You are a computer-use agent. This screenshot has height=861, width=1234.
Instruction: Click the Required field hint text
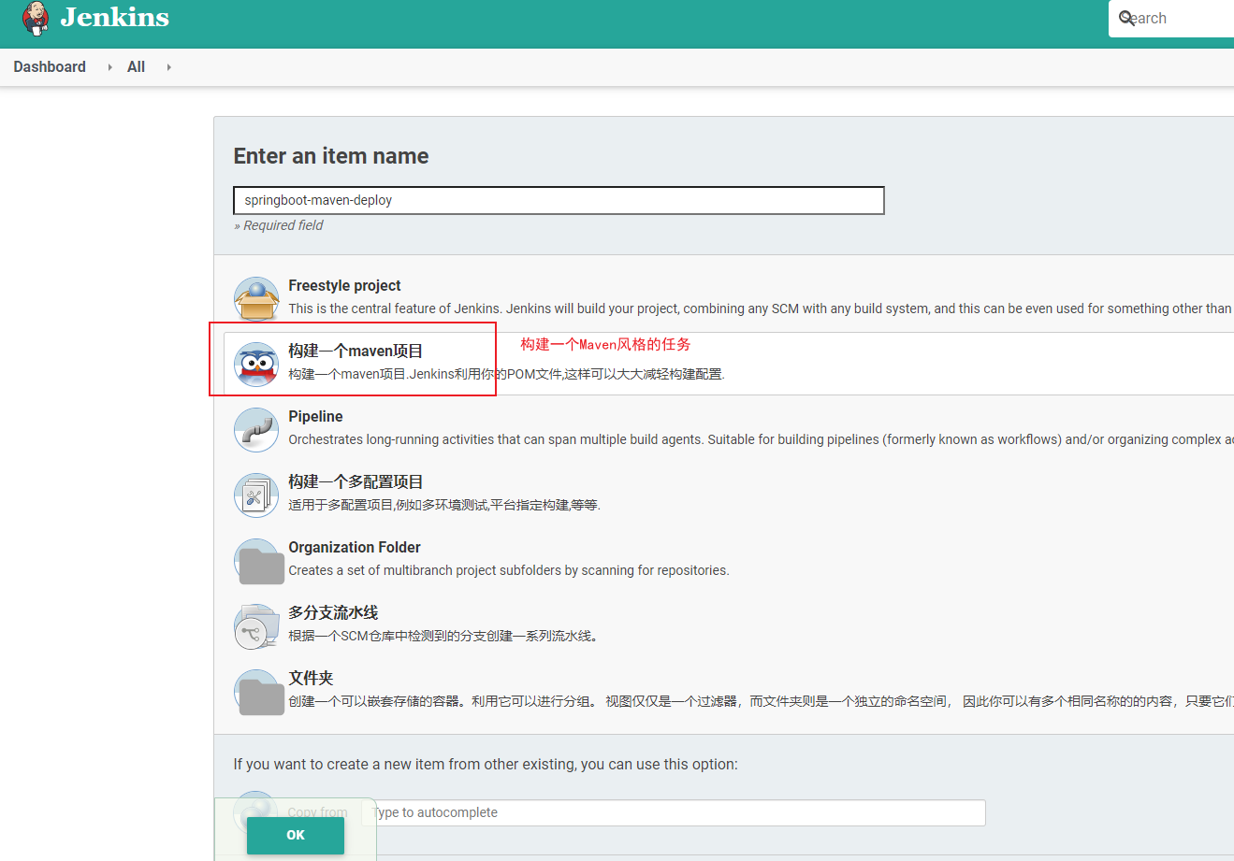pyautogui.click(x=279, y=225)
